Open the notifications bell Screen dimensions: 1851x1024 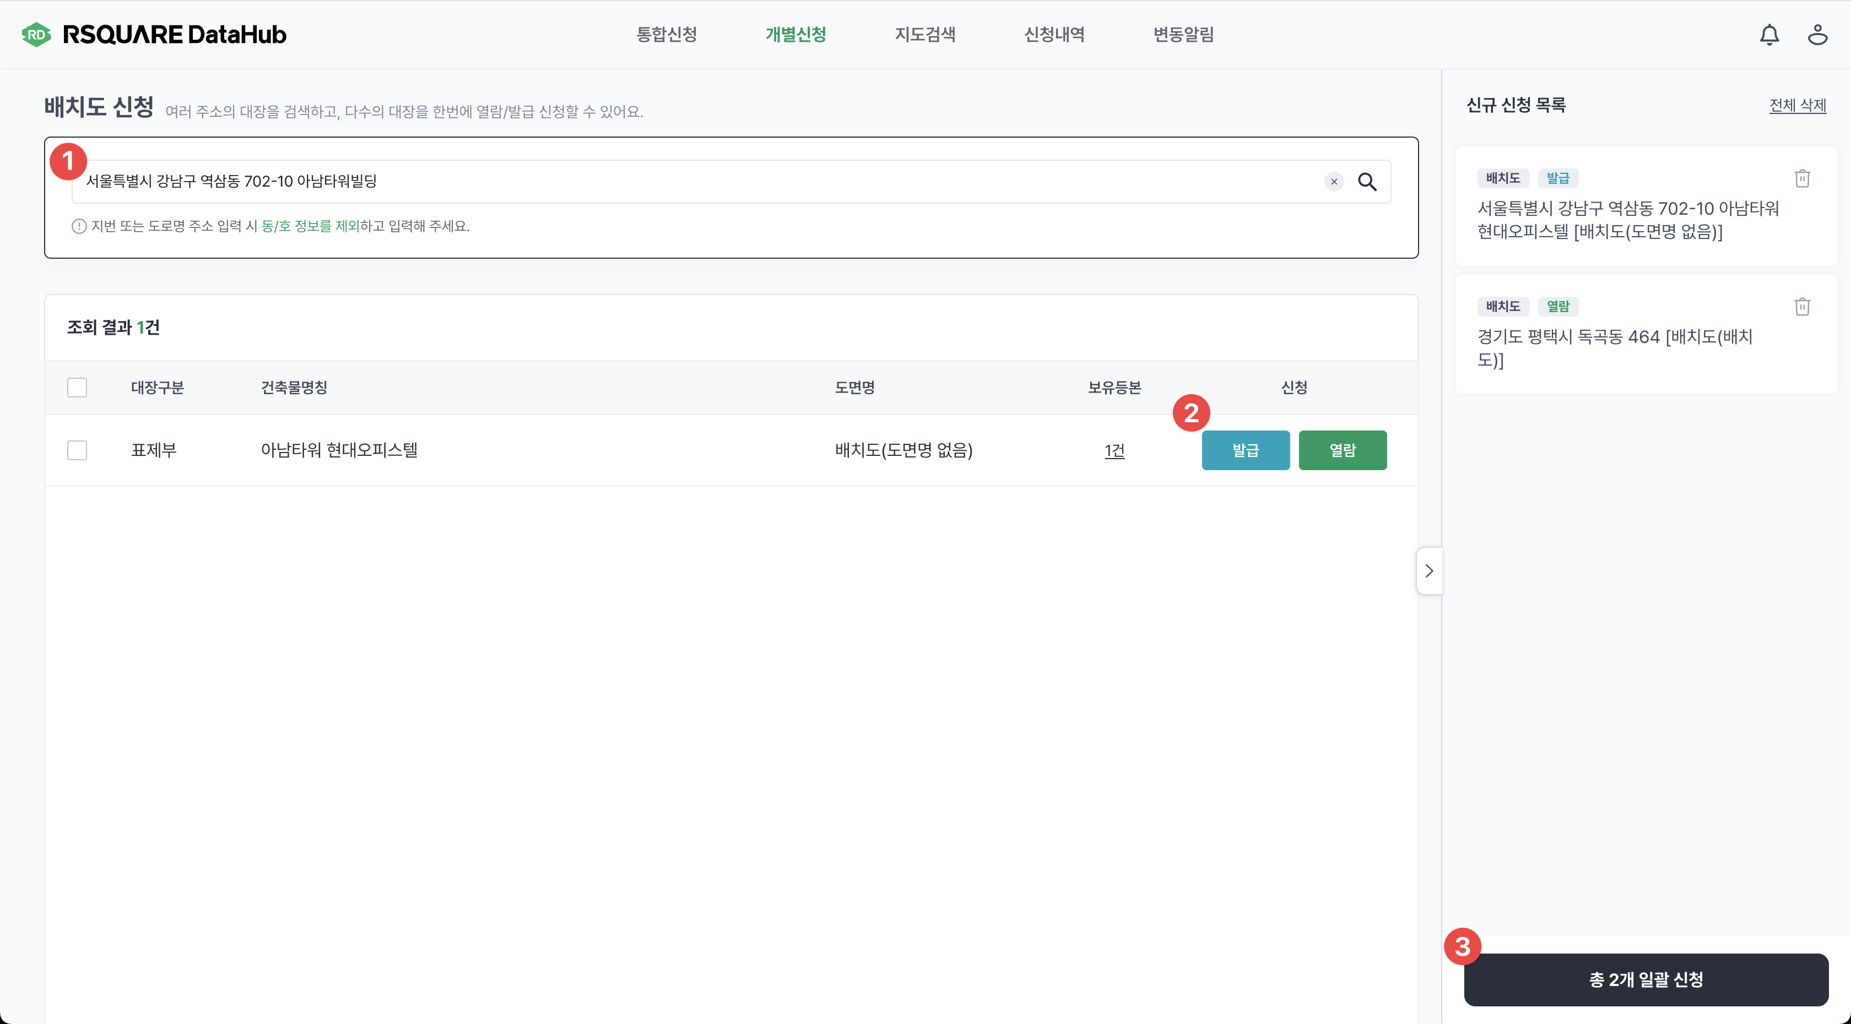[1769, 35]
